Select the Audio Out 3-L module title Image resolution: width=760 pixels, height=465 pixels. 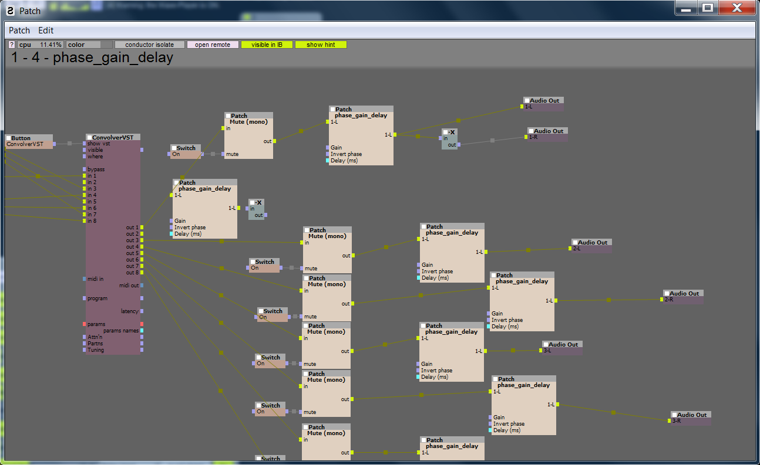562,345
